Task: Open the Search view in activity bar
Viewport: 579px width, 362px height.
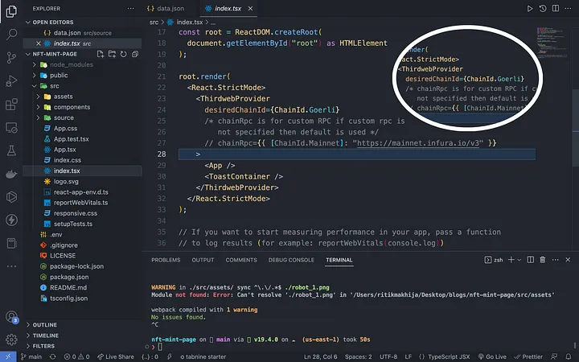Action: pos(12,35)
